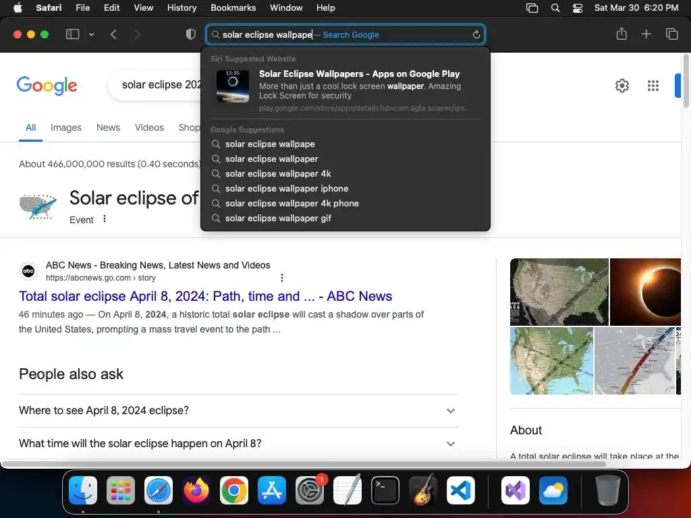Open System Settings from the Dock
This screenshot has height=518, width=691.
click(x=310, y=490)
